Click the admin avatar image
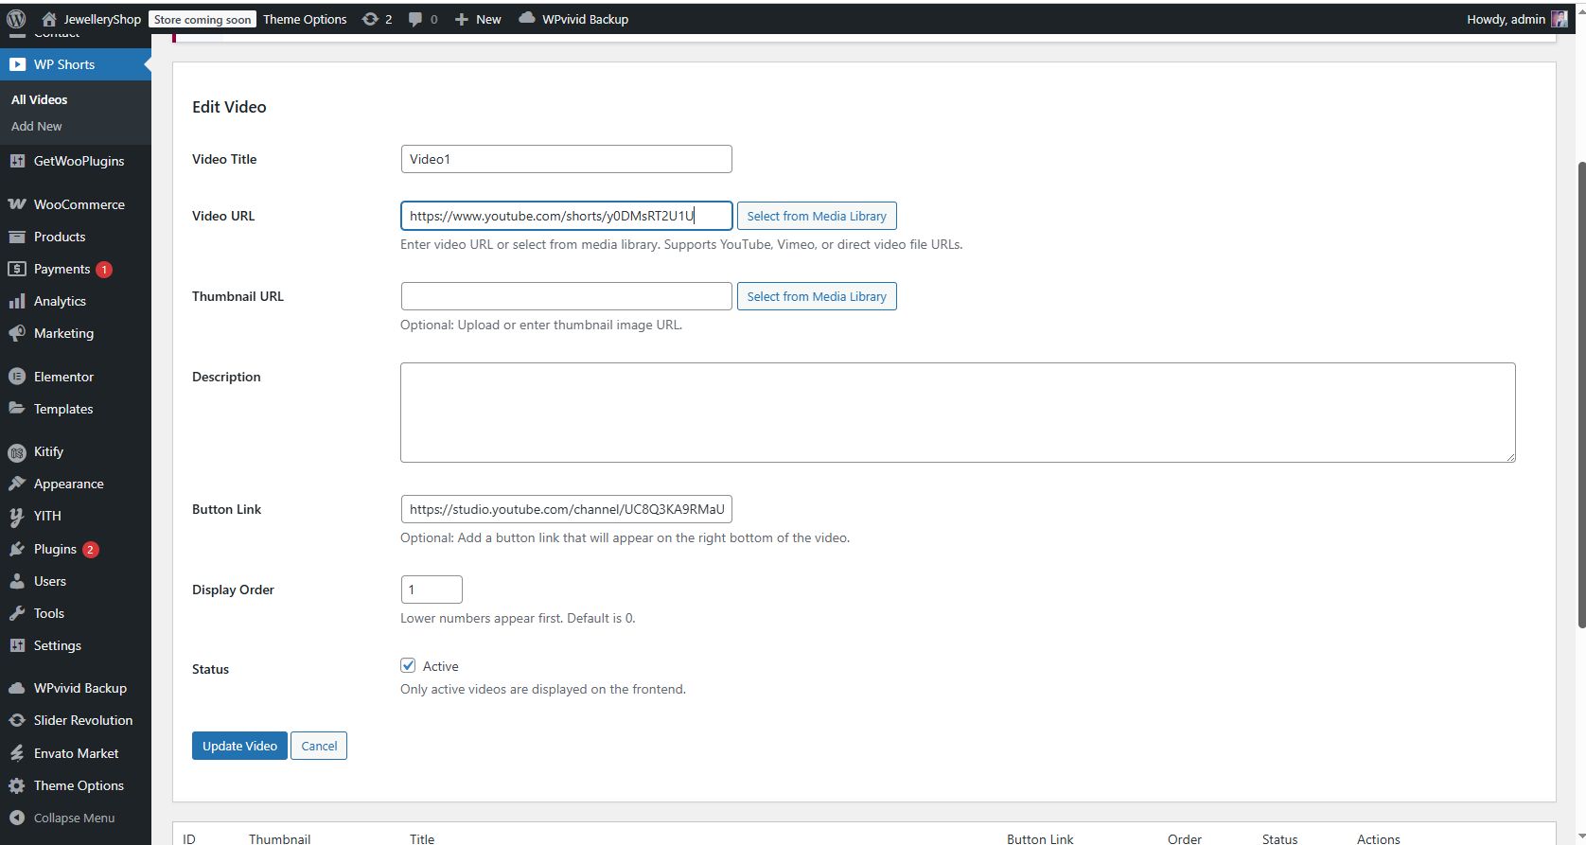The image size is (1586, 845). tap(1560, 19)
